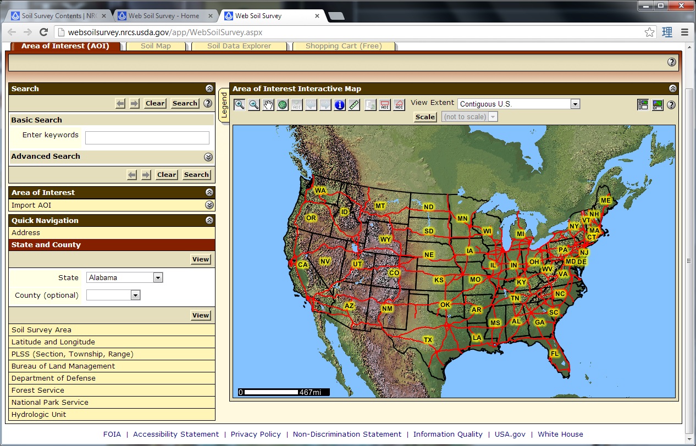Open the Accessibility Statement link

[176, 434]
